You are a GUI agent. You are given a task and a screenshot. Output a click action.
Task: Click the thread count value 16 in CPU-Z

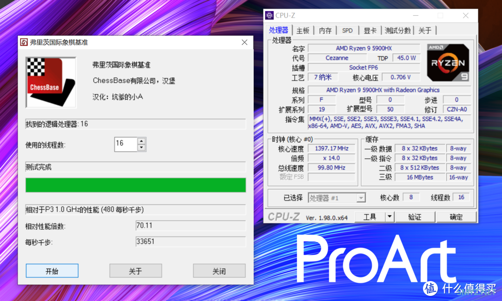click(x=462, y=197)
